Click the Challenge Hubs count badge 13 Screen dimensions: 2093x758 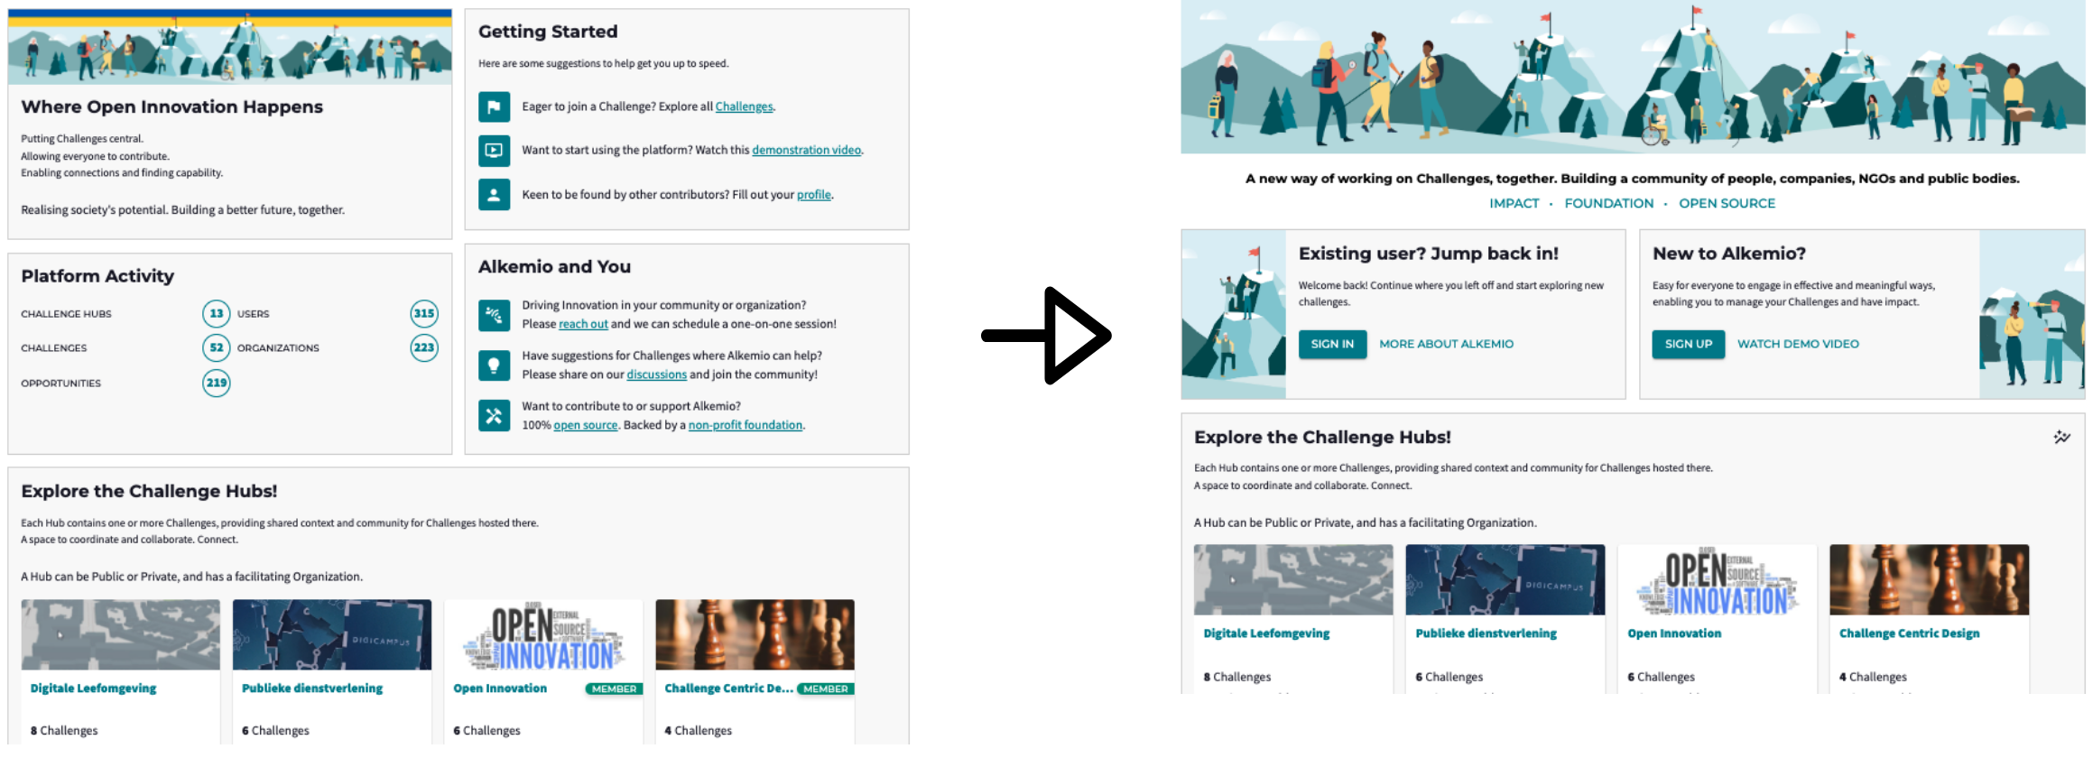[x=217, y=314]
